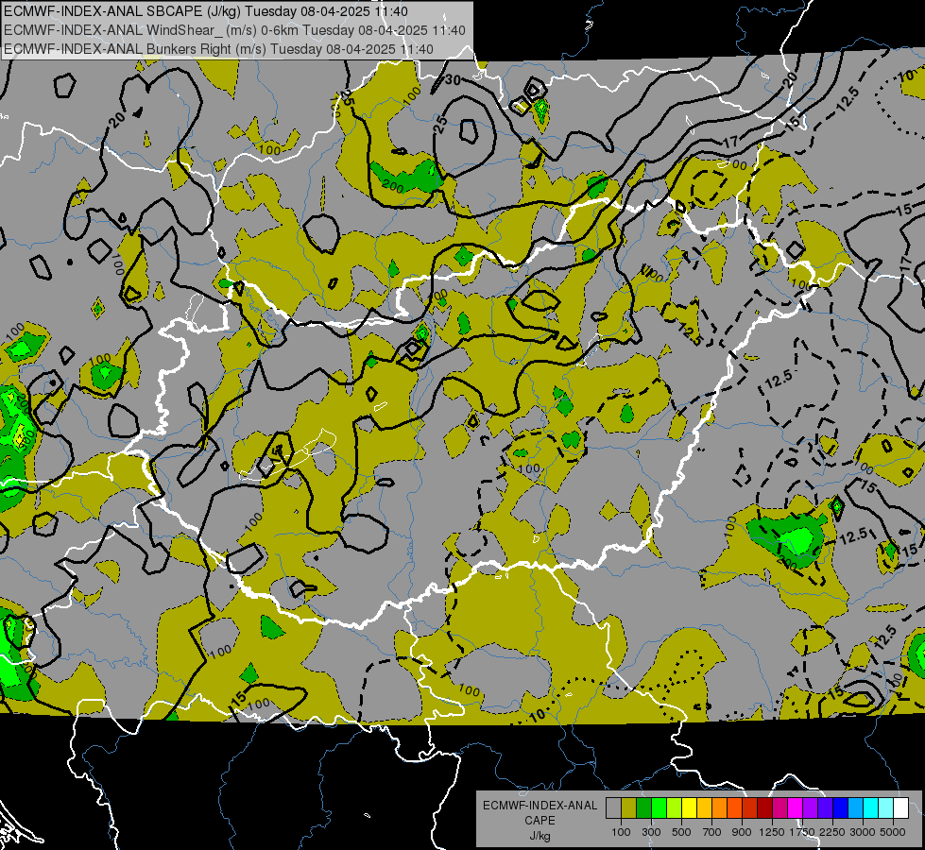The height and width of the screenshot is (850, 925).
Task: Click the 1750 legend tick label
Action: click(x=802, y=832)
